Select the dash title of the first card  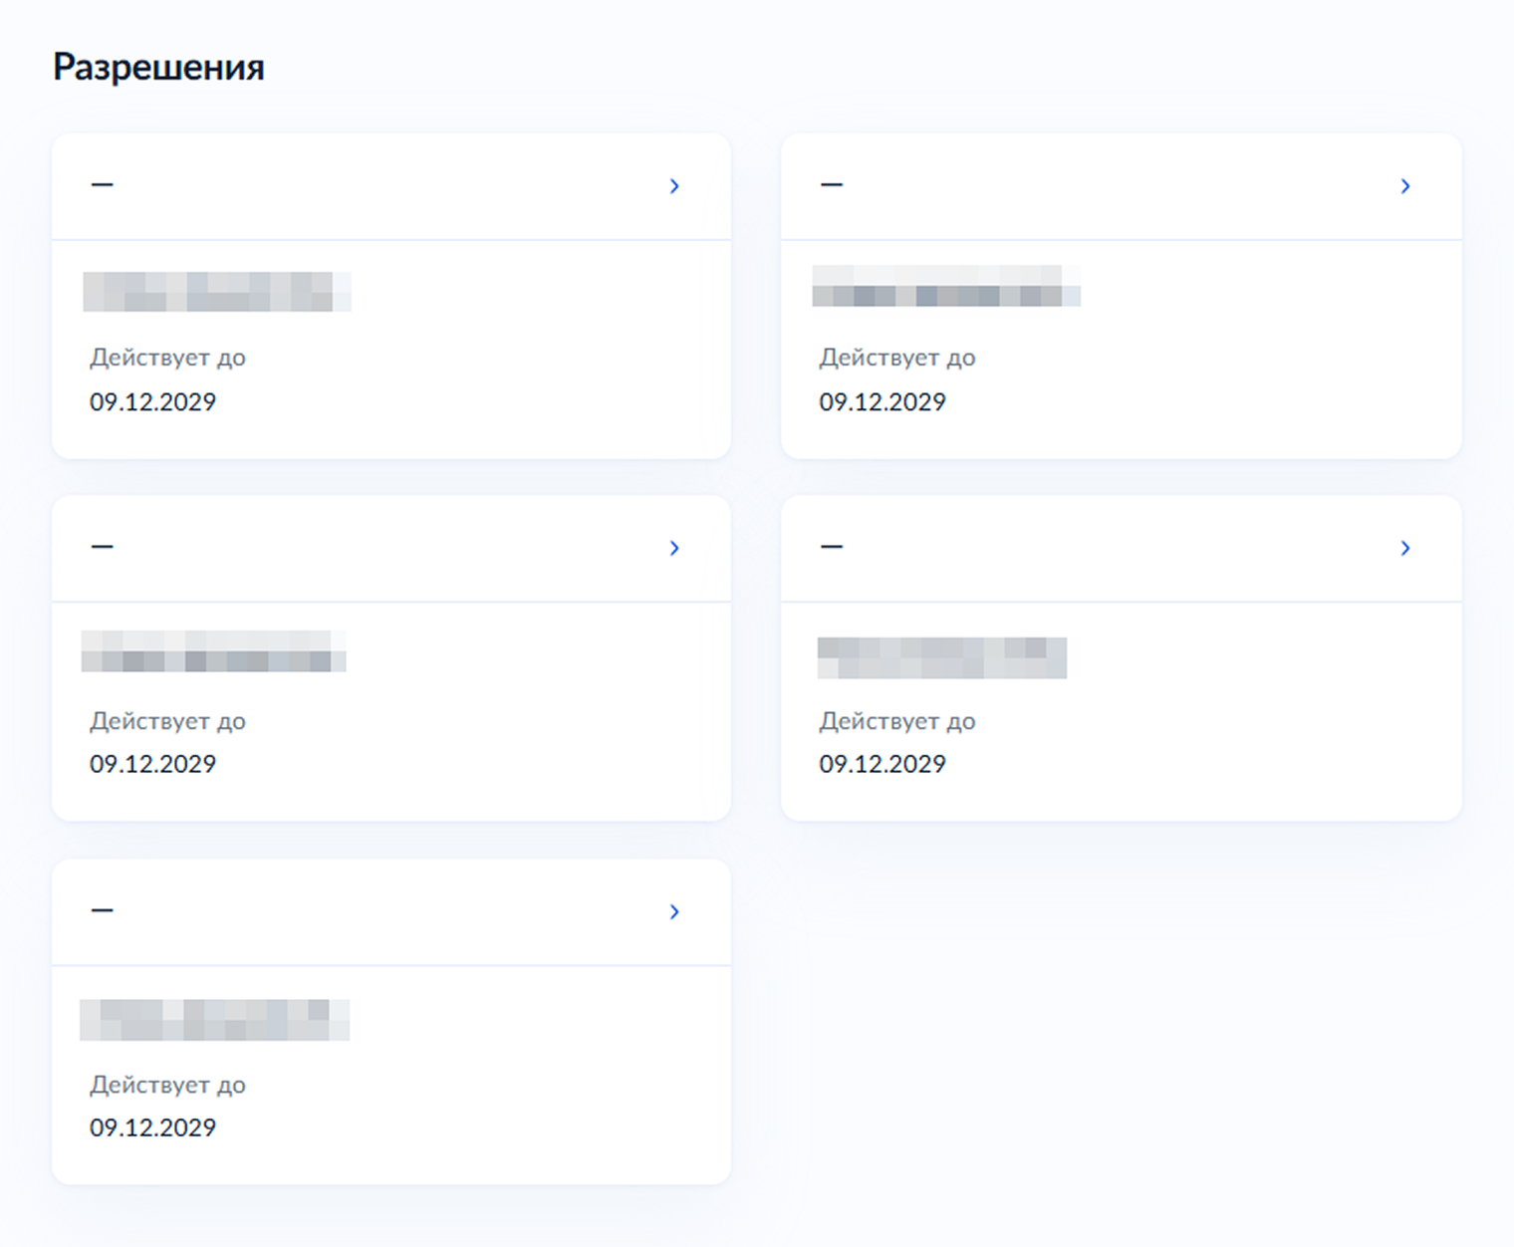[102, 184]
